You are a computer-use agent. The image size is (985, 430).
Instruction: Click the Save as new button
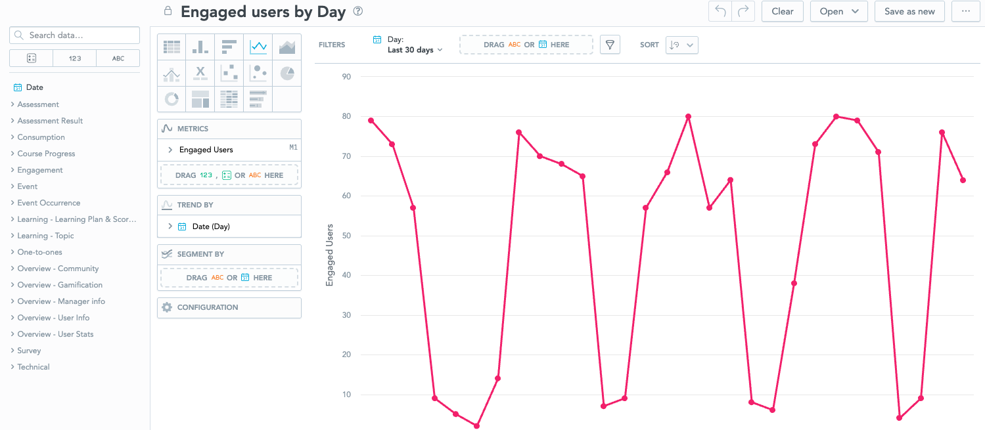pyautogui.click(x=909, y=11)
